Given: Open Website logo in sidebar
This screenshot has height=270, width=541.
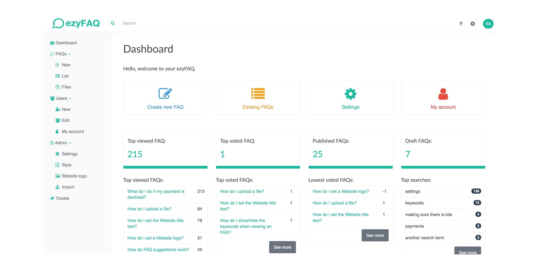Looking at the screenshot, I should point(71,176).
